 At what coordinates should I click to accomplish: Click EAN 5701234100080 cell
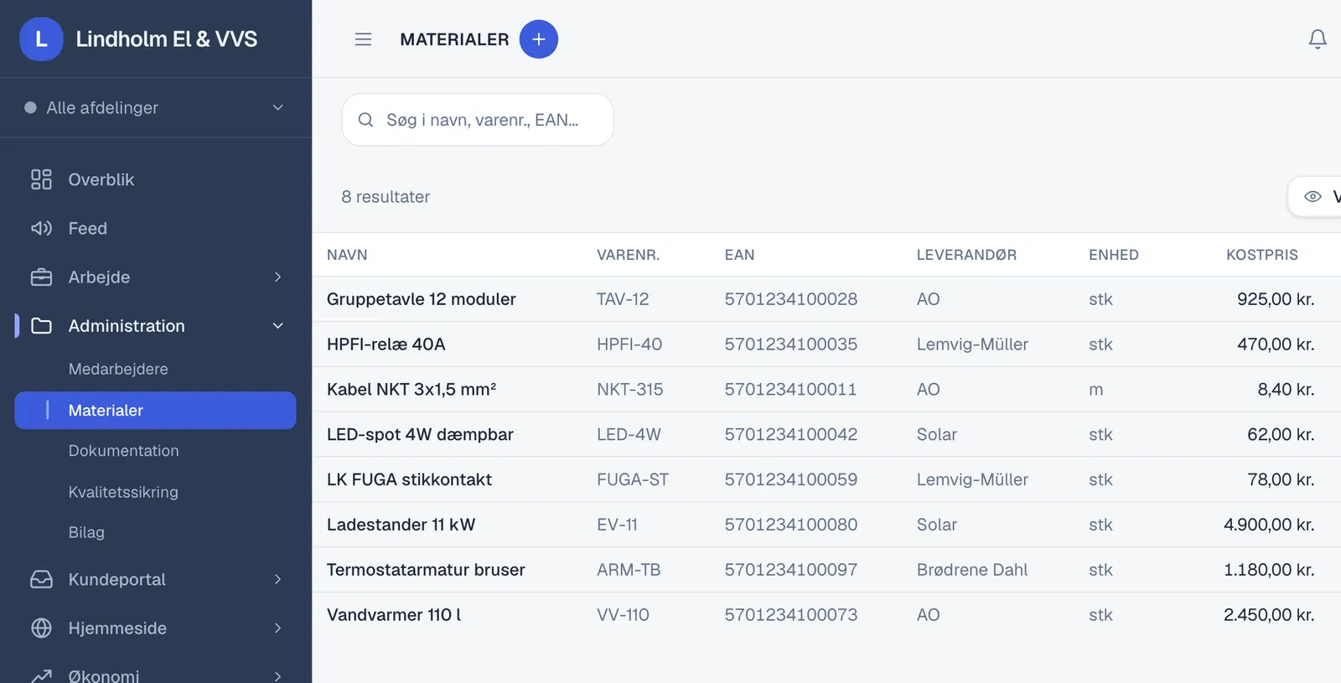pos(790,525)
